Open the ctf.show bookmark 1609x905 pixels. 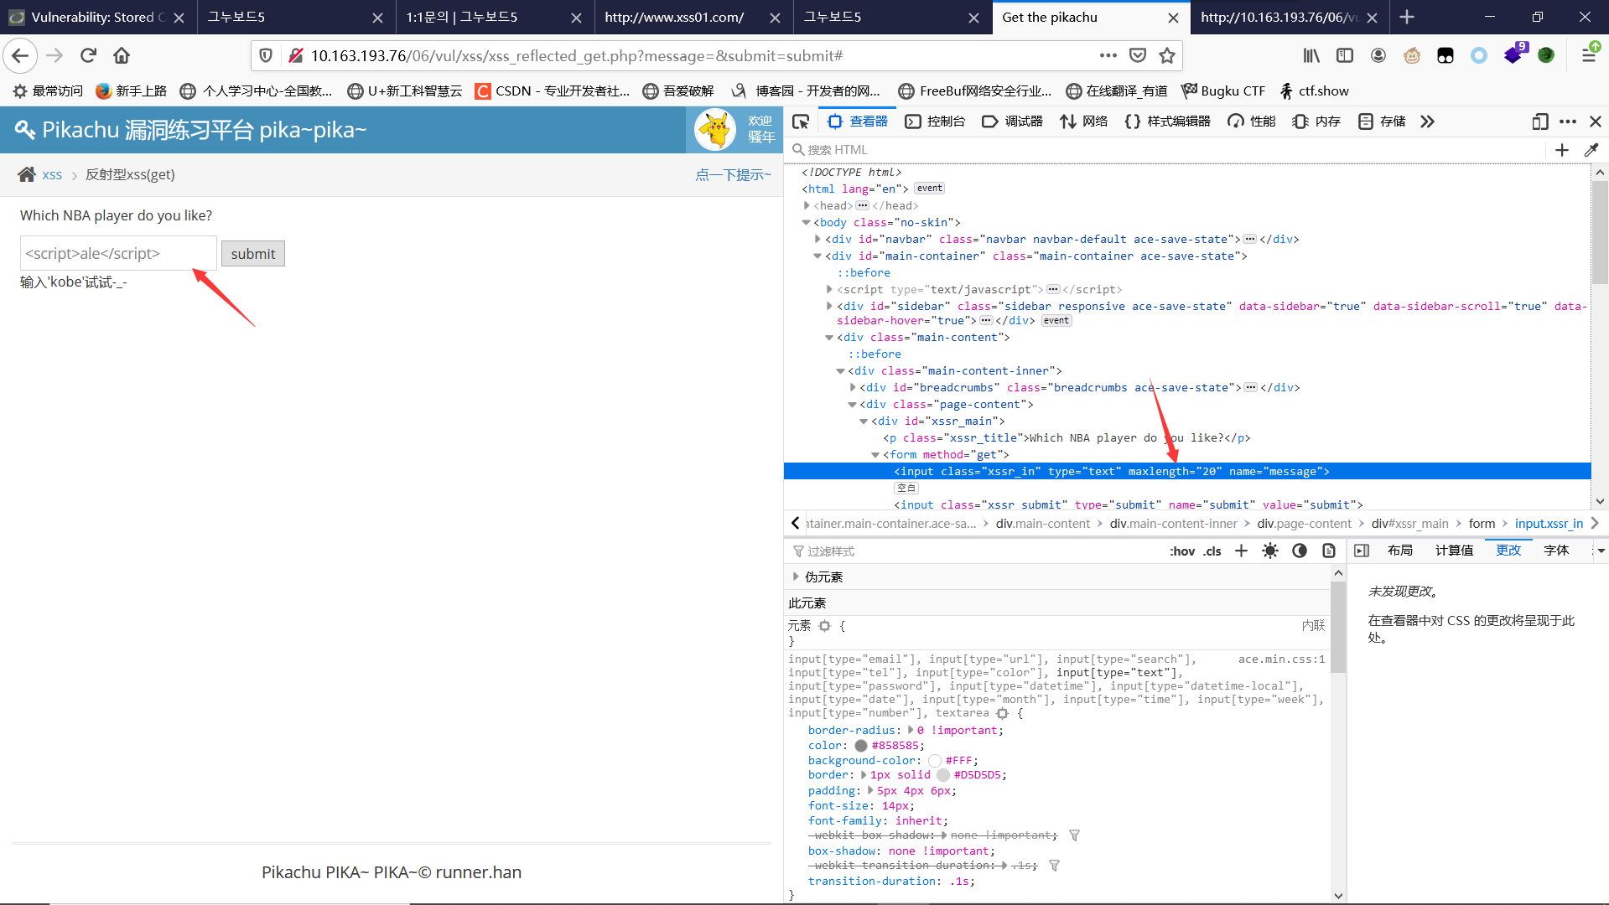1314,90
